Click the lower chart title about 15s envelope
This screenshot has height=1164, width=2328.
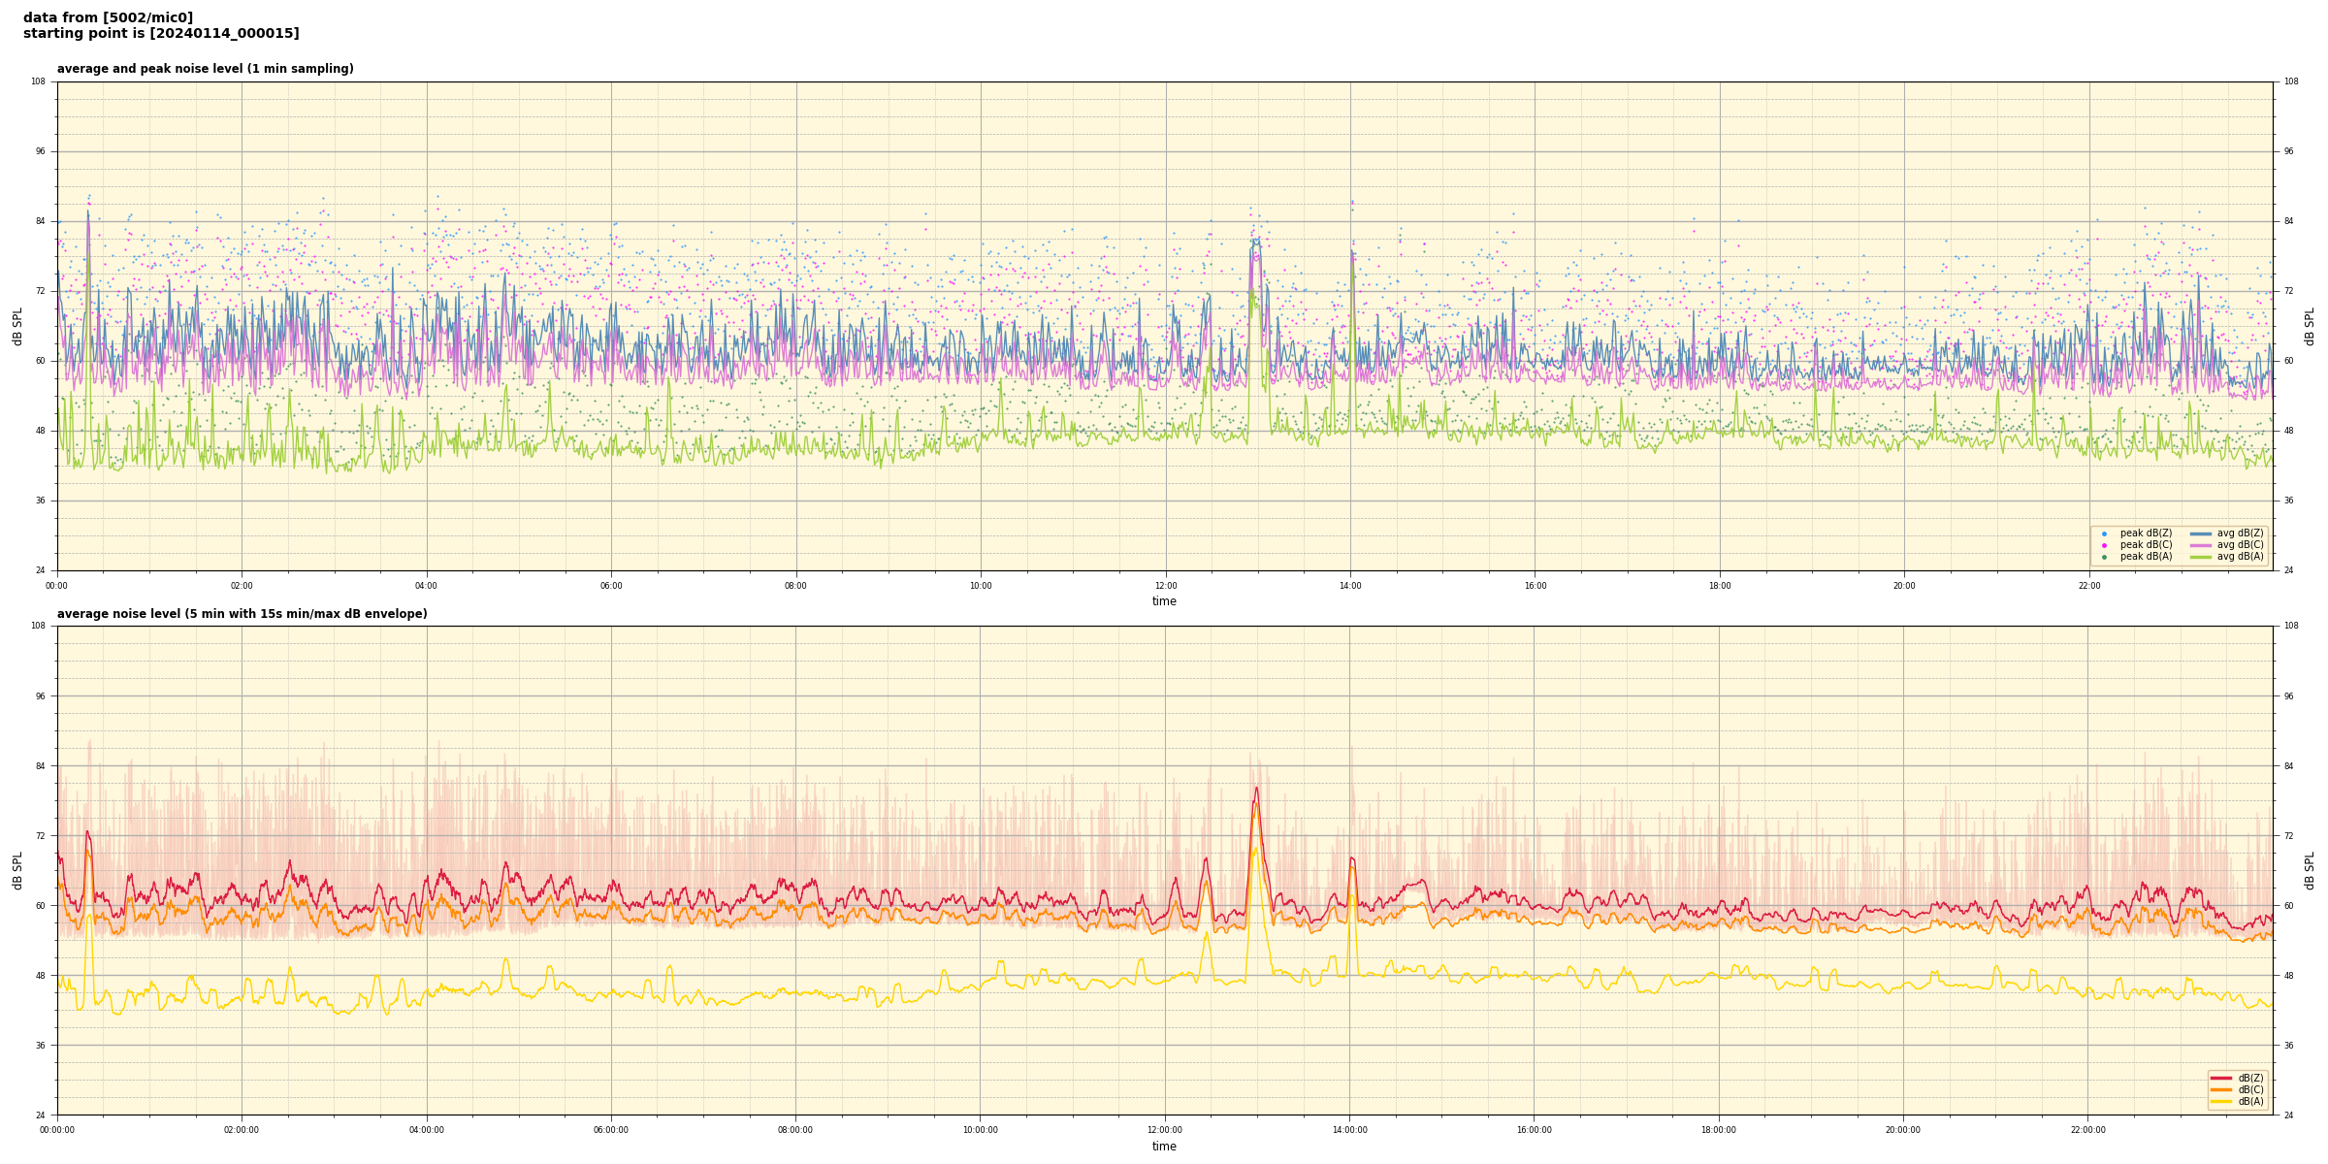(242, 614)
